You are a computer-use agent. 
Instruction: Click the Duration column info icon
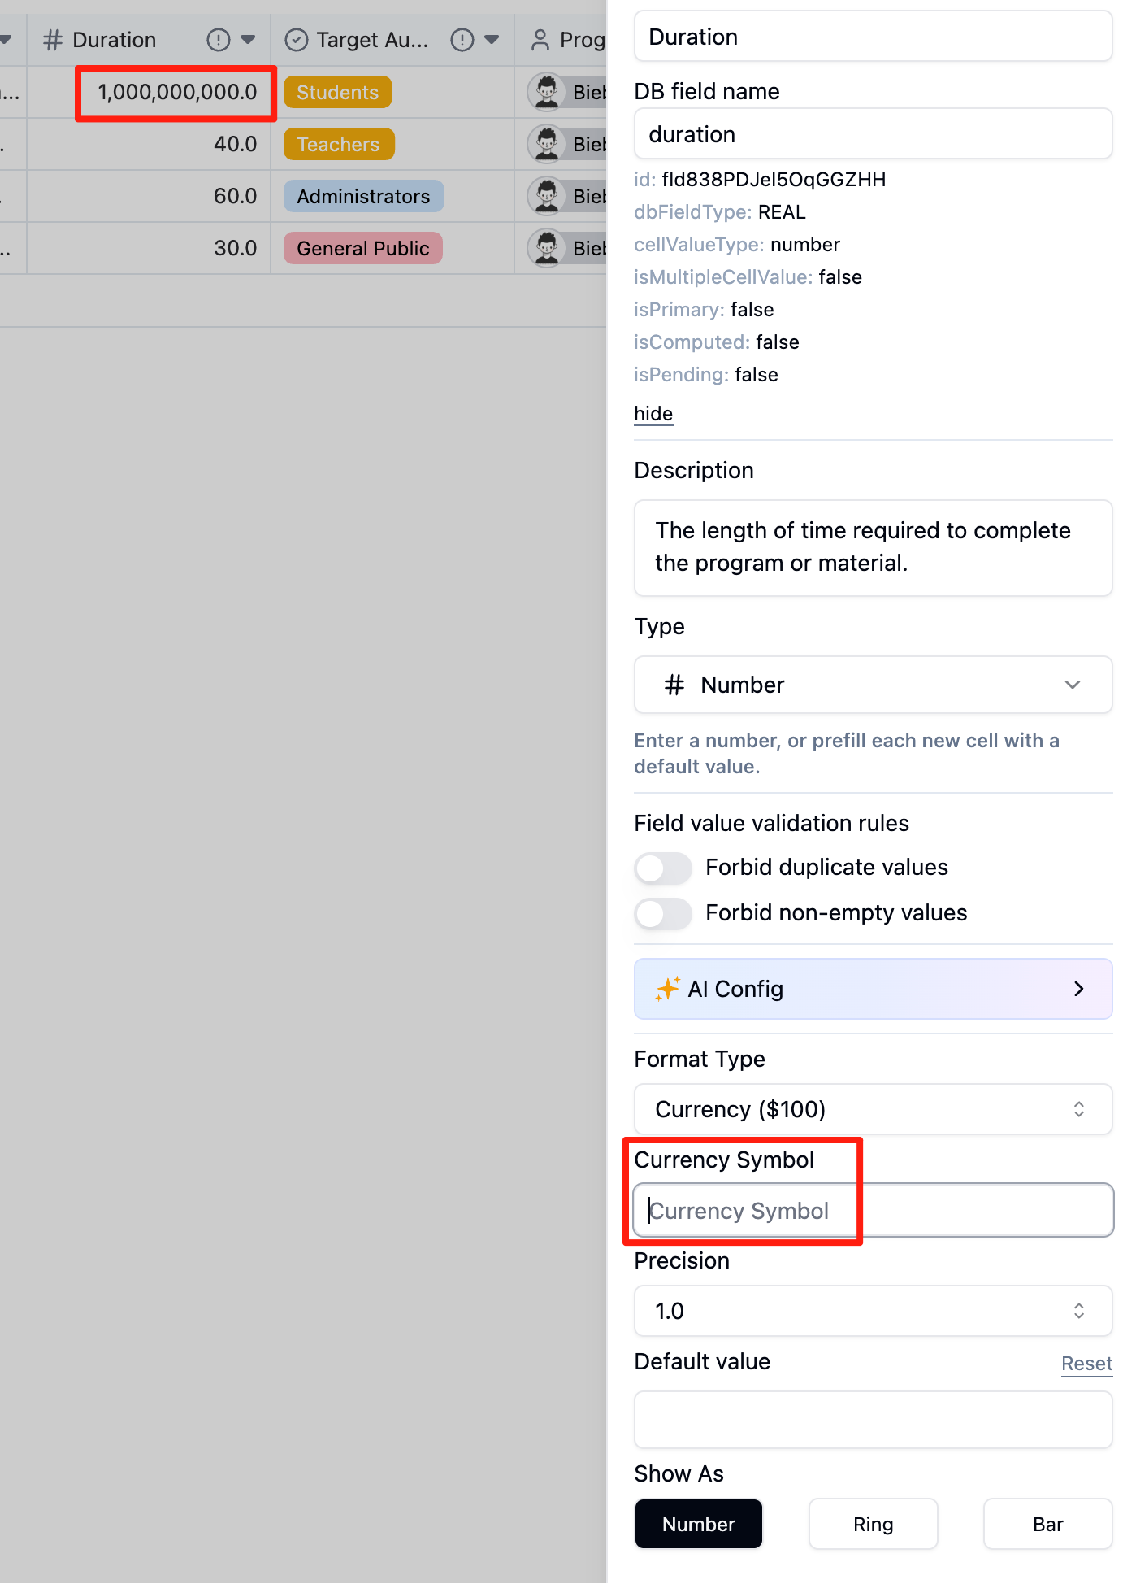(x=218, y=40)
